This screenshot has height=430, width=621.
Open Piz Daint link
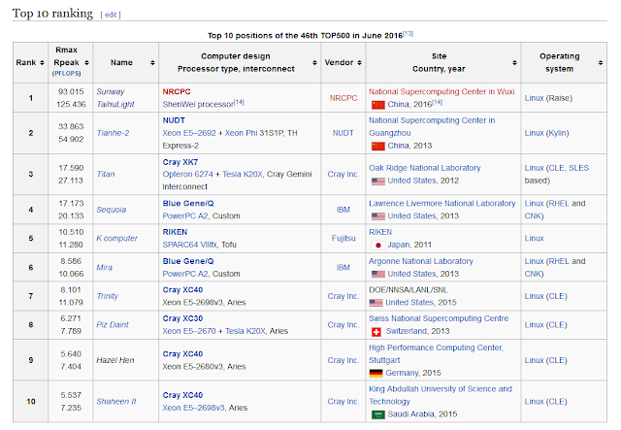[x=113, y=325]
